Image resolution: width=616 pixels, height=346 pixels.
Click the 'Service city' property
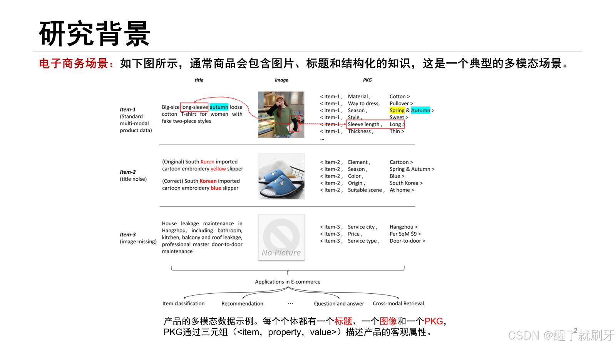[362, 227]
